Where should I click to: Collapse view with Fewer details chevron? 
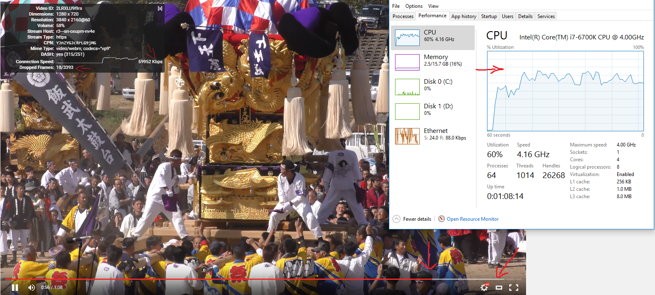point(396,219)
